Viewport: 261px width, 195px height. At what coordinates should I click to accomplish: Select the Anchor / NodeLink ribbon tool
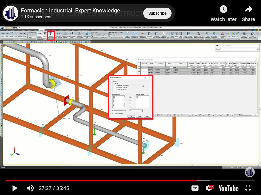[40, 35]
